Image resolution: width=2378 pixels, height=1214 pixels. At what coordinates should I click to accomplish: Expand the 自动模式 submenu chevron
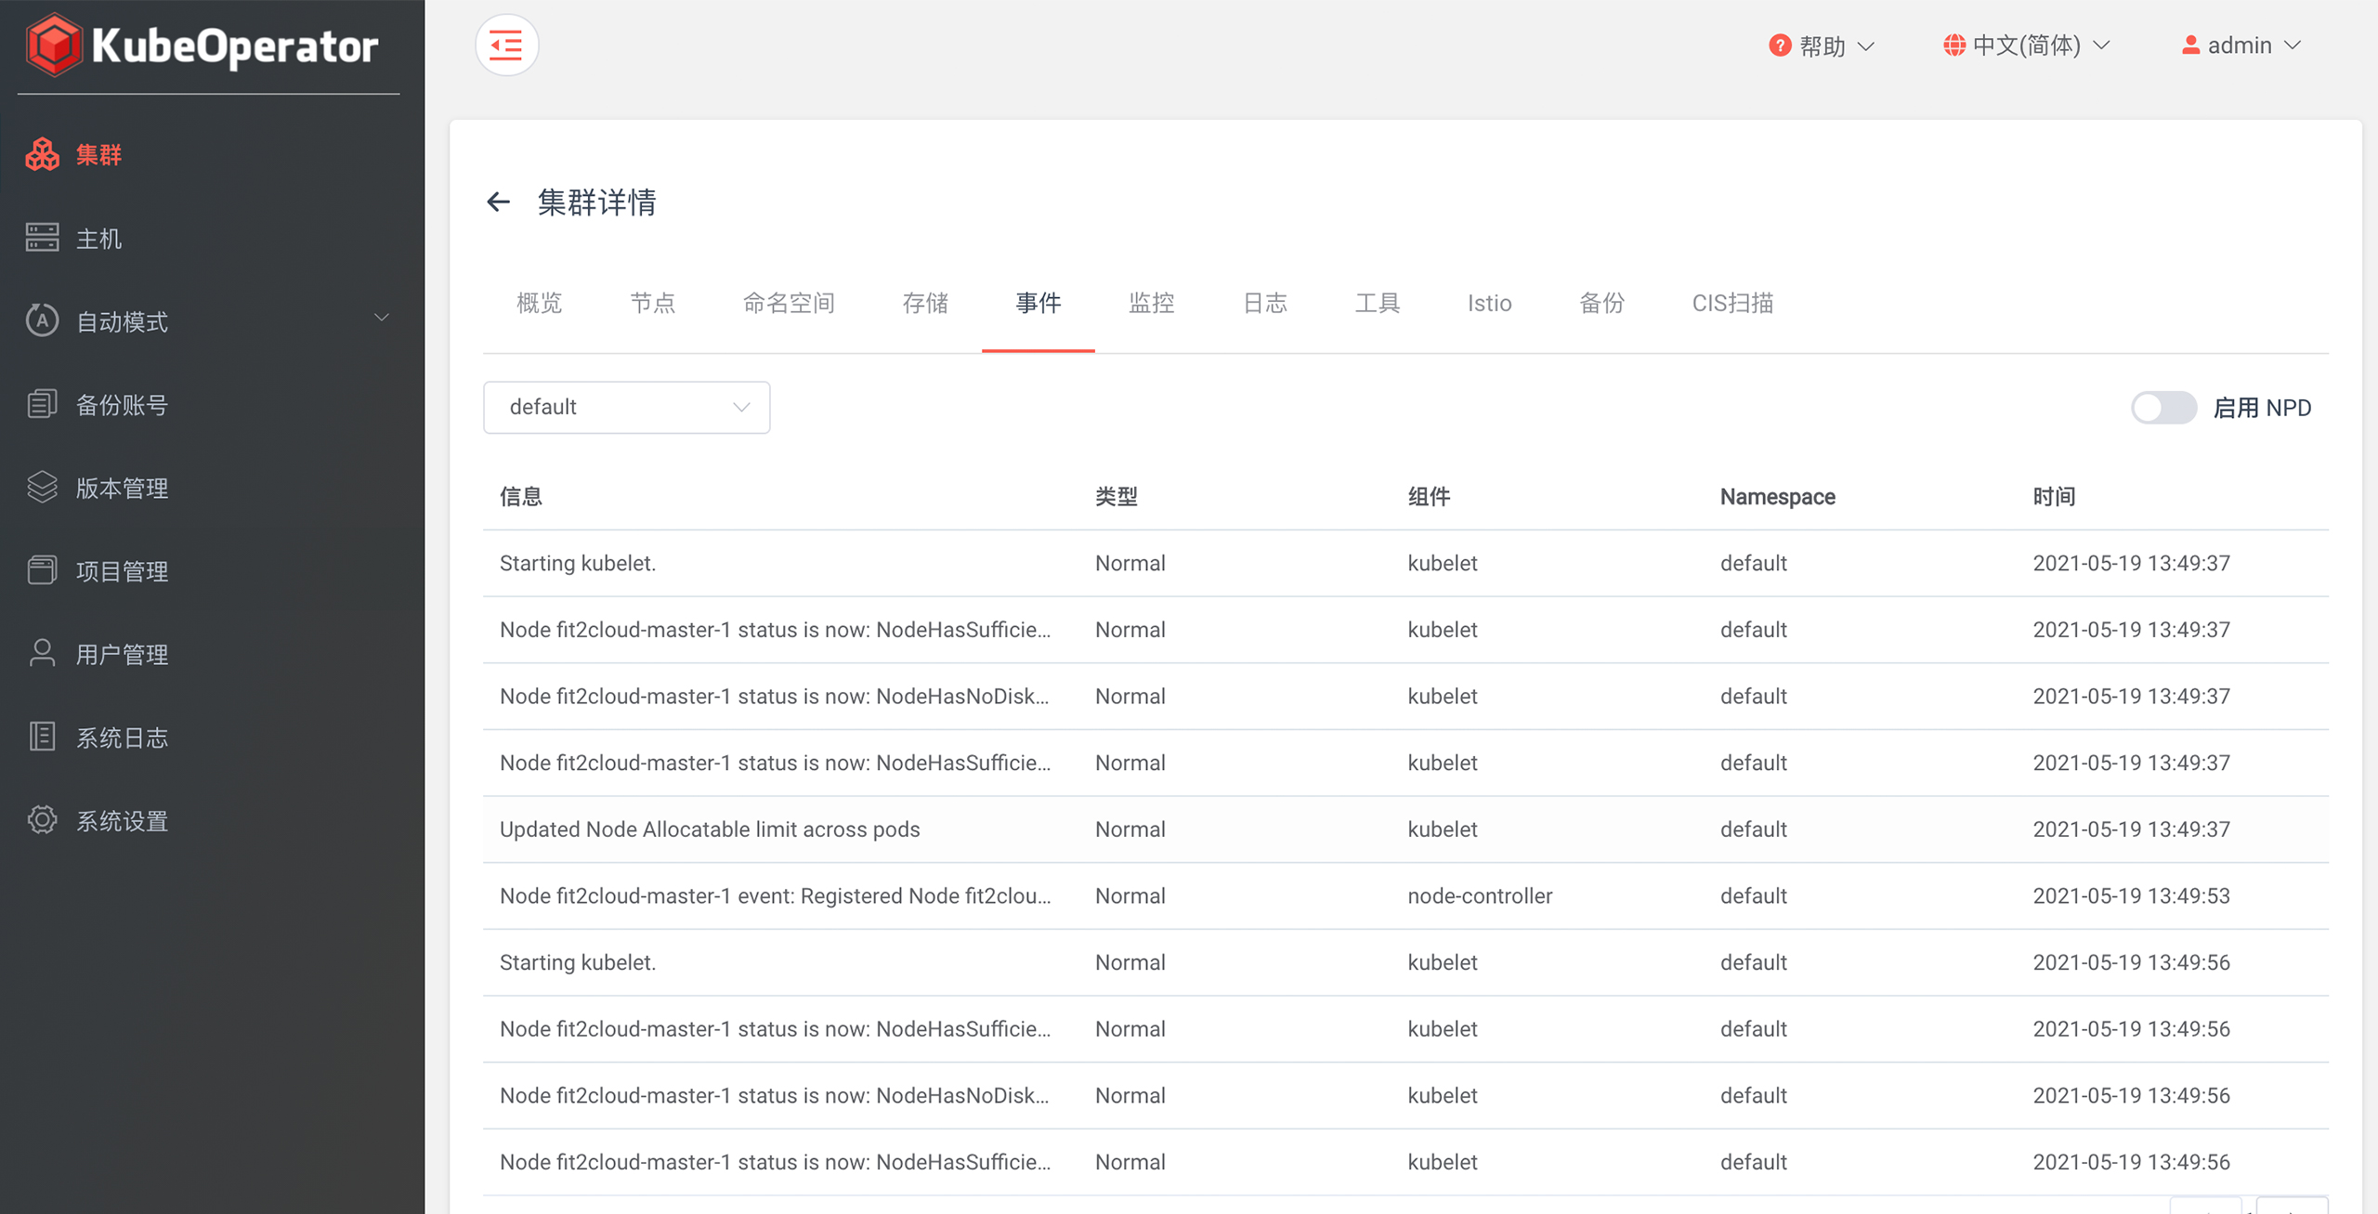(x=381, y=318)
